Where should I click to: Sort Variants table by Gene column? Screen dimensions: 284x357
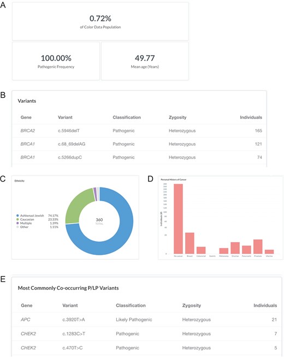tap(26, 117)
